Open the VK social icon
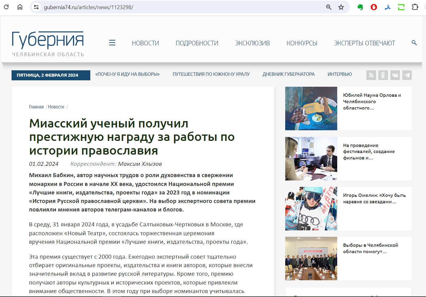The image size is (426, 297). click(x=395, y=75)
